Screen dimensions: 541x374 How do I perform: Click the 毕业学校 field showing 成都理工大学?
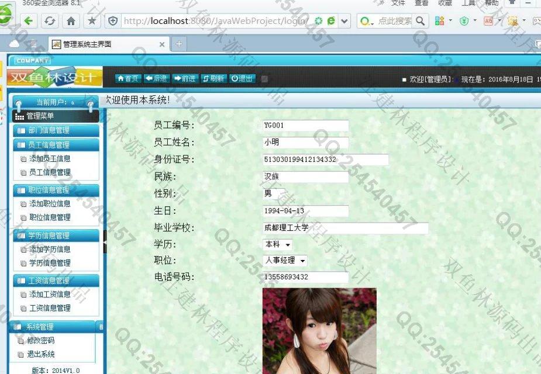(346, 228)
